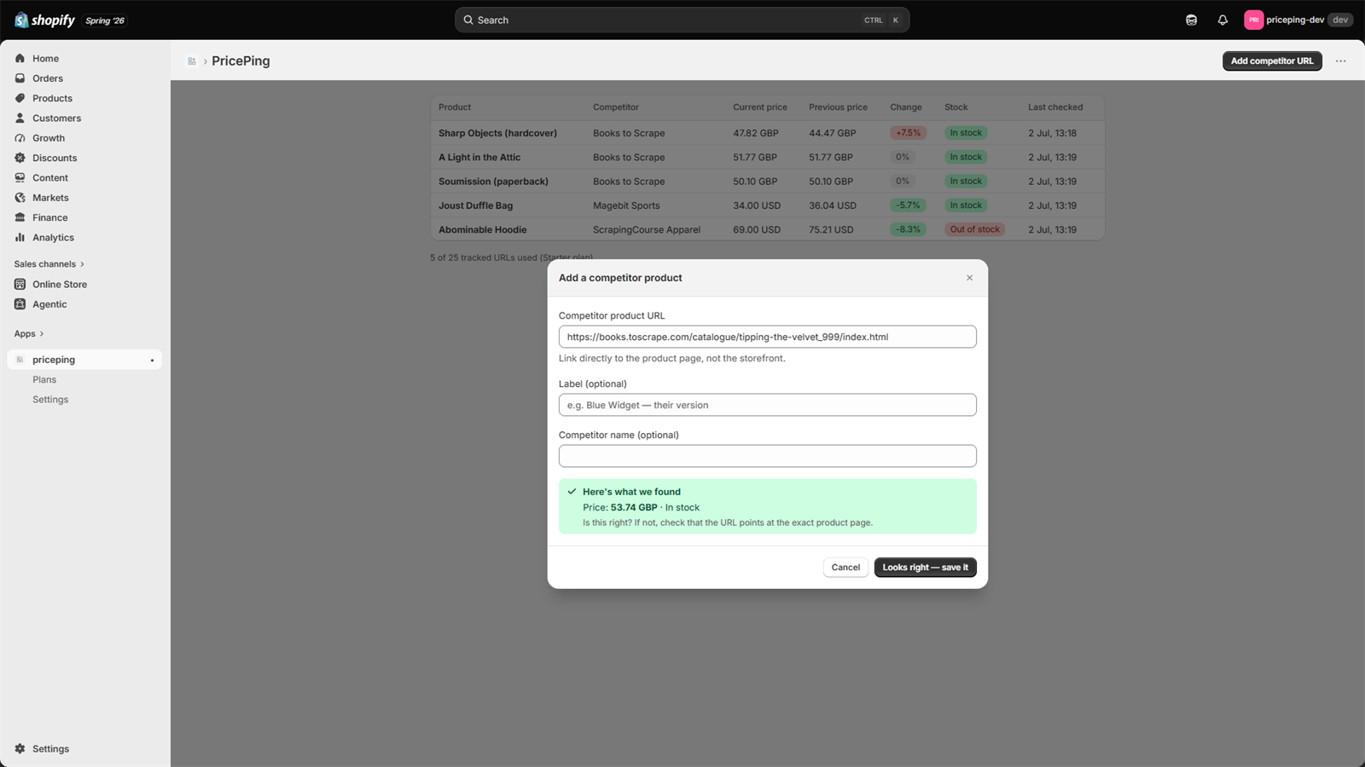
Task: Click the Last checked column header
Action: (1055, 107)
